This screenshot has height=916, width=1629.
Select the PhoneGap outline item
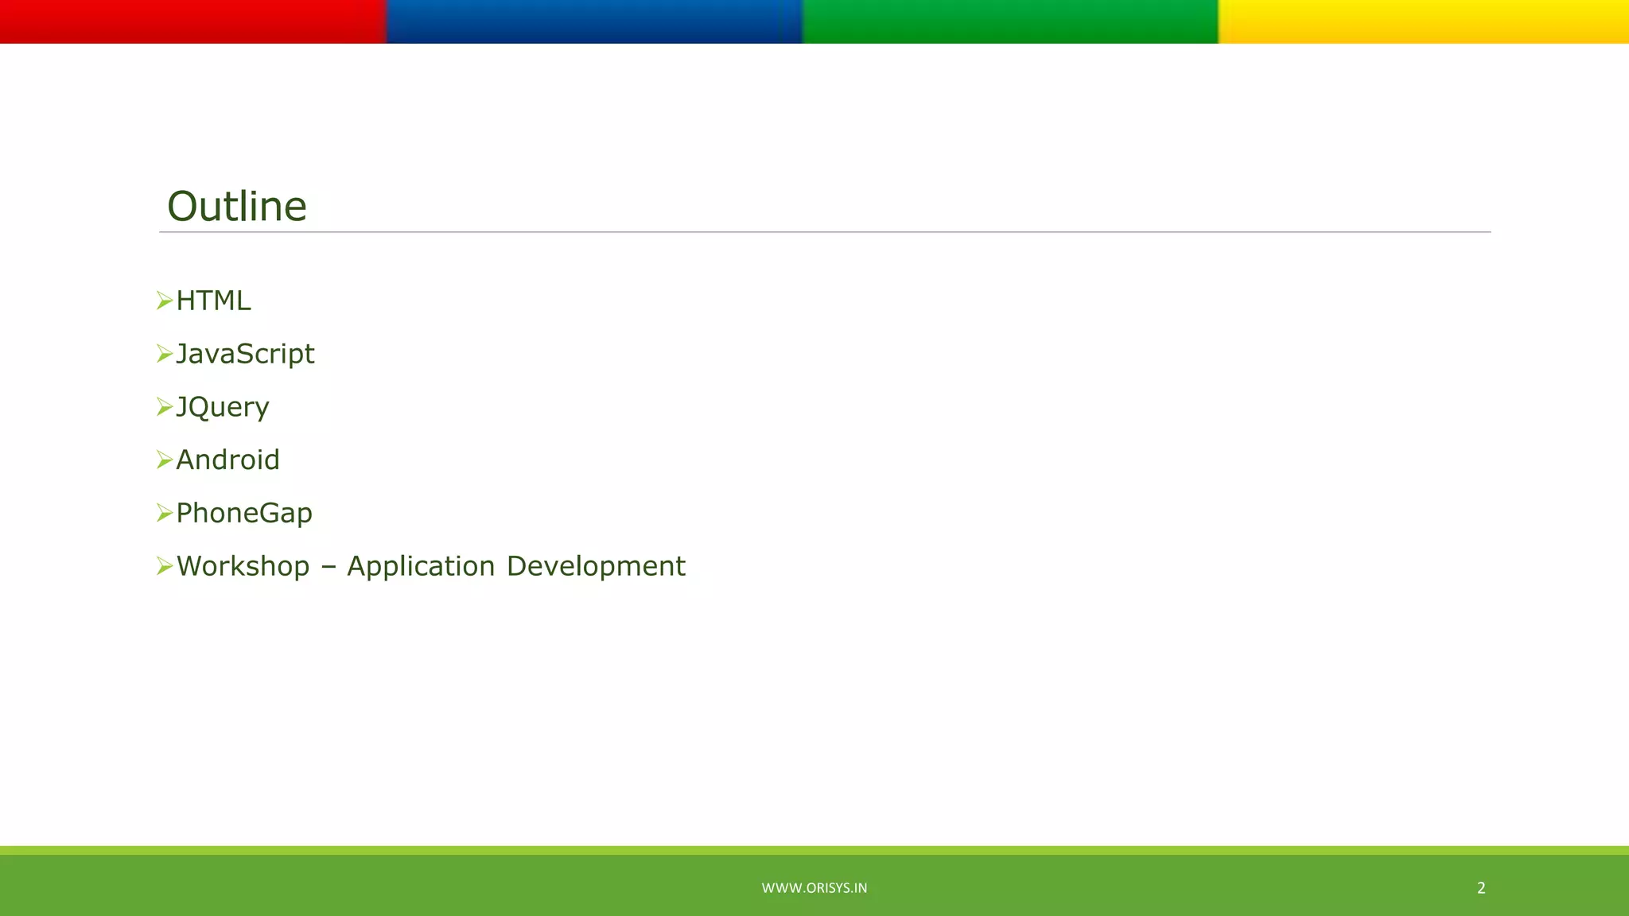pyautogui.click(x=244, y=513)
